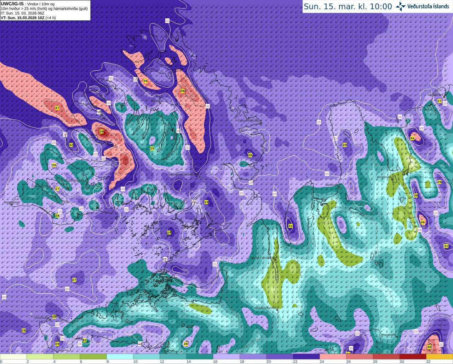Click the legend scale value 2

[28, 362]
